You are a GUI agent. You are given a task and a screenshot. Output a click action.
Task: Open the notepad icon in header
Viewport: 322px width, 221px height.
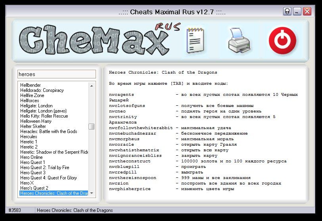(x=195, y=40)
